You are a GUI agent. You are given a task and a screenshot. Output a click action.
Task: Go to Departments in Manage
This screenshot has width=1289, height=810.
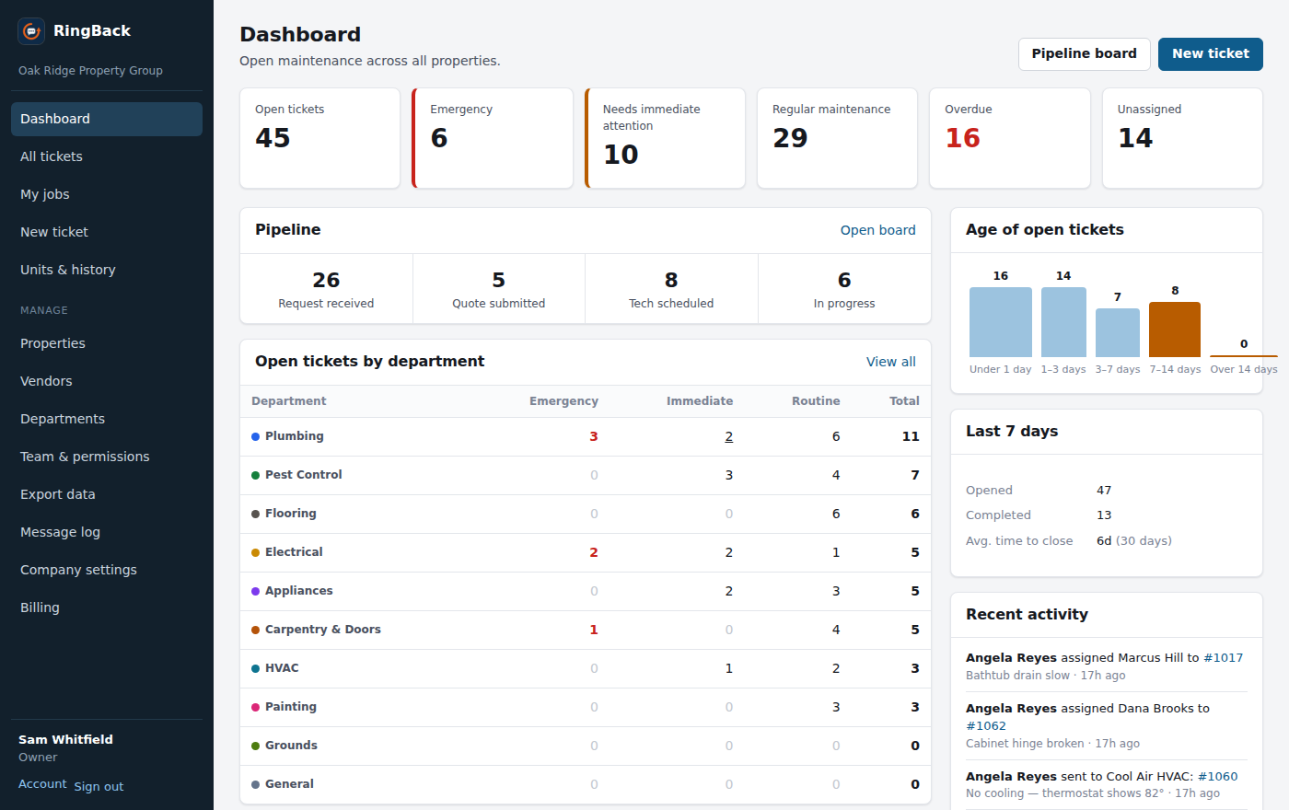click(107, 419)
